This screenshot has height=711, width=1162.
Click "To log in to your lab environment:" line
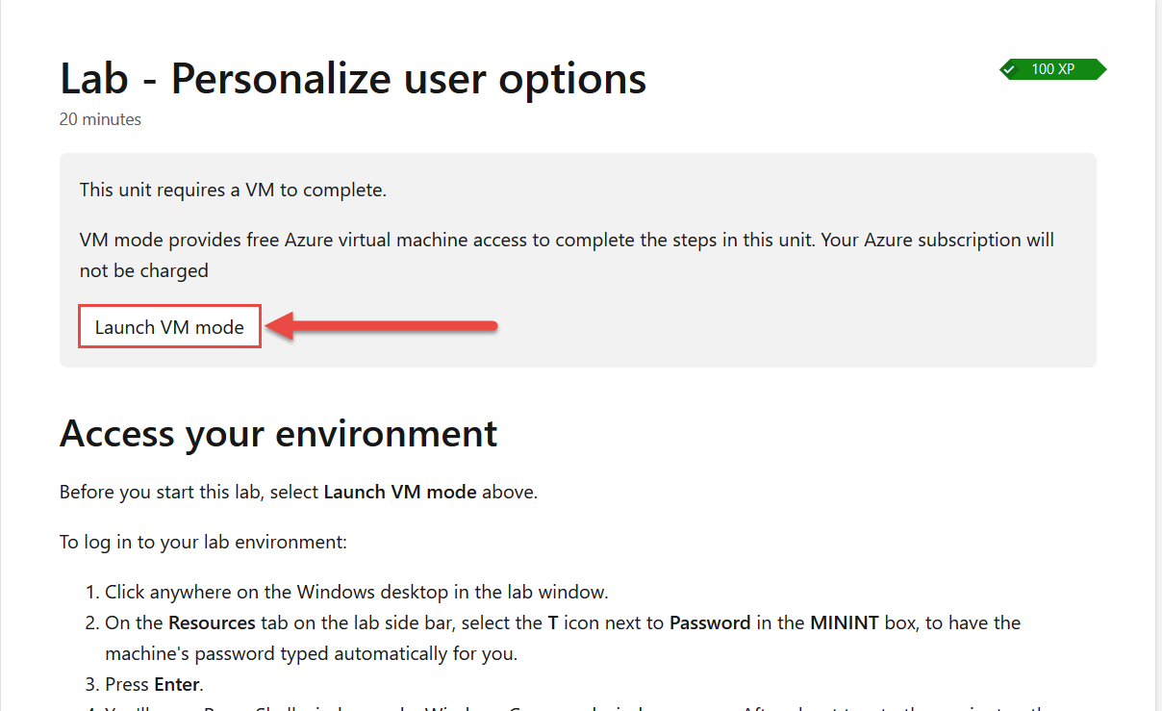203,542
